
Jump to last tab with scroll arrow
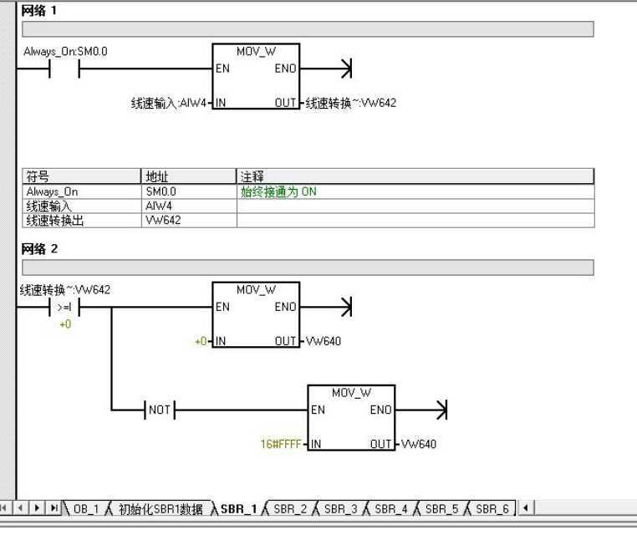pyautogui.click(x=54, y=508)
